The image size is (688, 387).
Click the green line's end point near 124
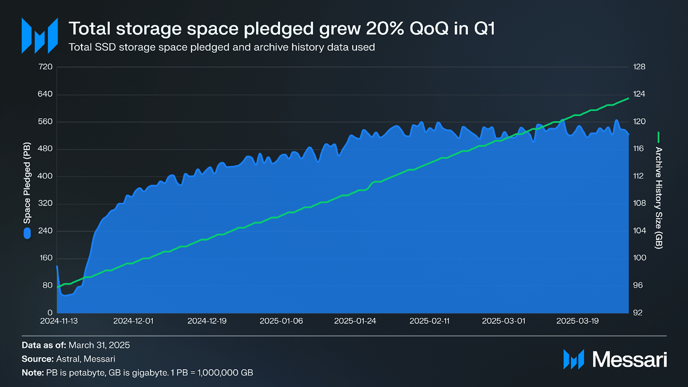[628, 99]
